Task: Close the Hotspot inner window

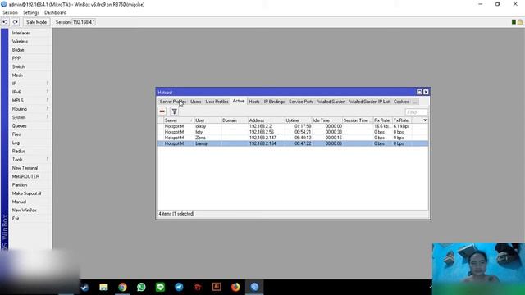Action: coord(426,92)
